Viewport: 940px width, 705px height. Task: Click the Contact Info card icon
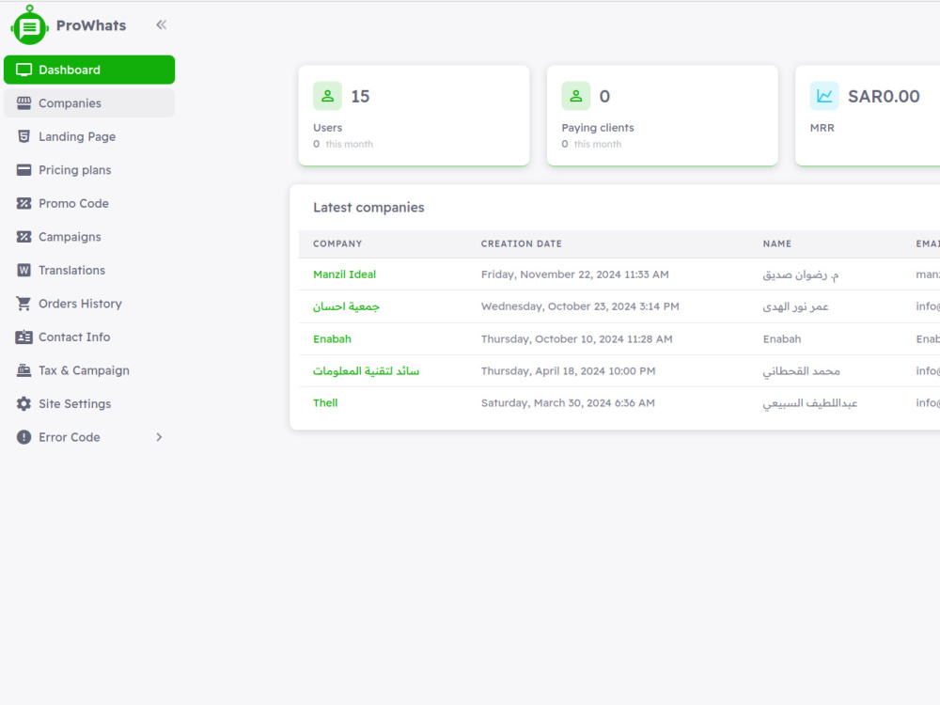coord(24,337)
